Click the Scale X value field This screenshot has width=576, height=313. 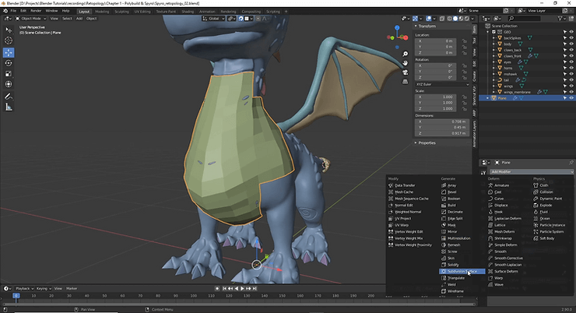[436, 97]
